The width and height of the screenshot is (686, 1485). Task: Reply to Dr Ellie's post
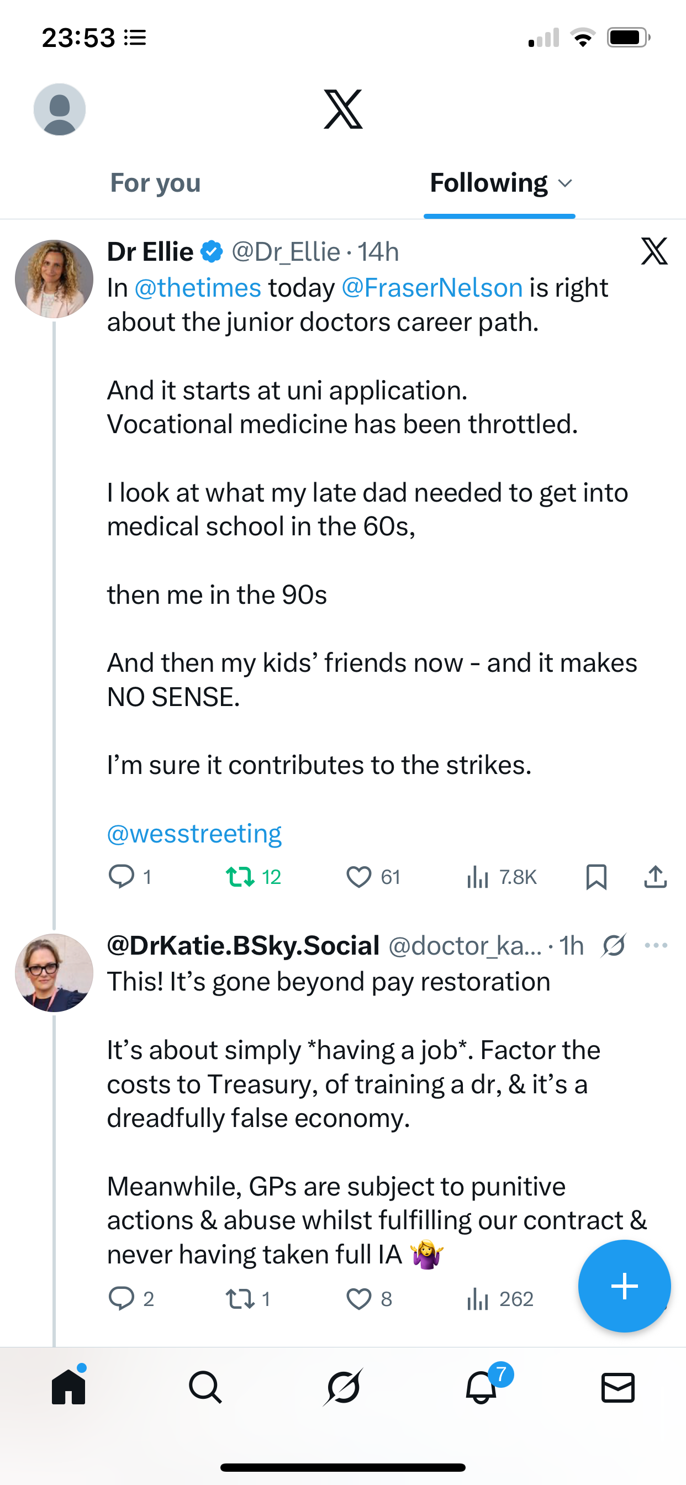[x=121, y=876]
